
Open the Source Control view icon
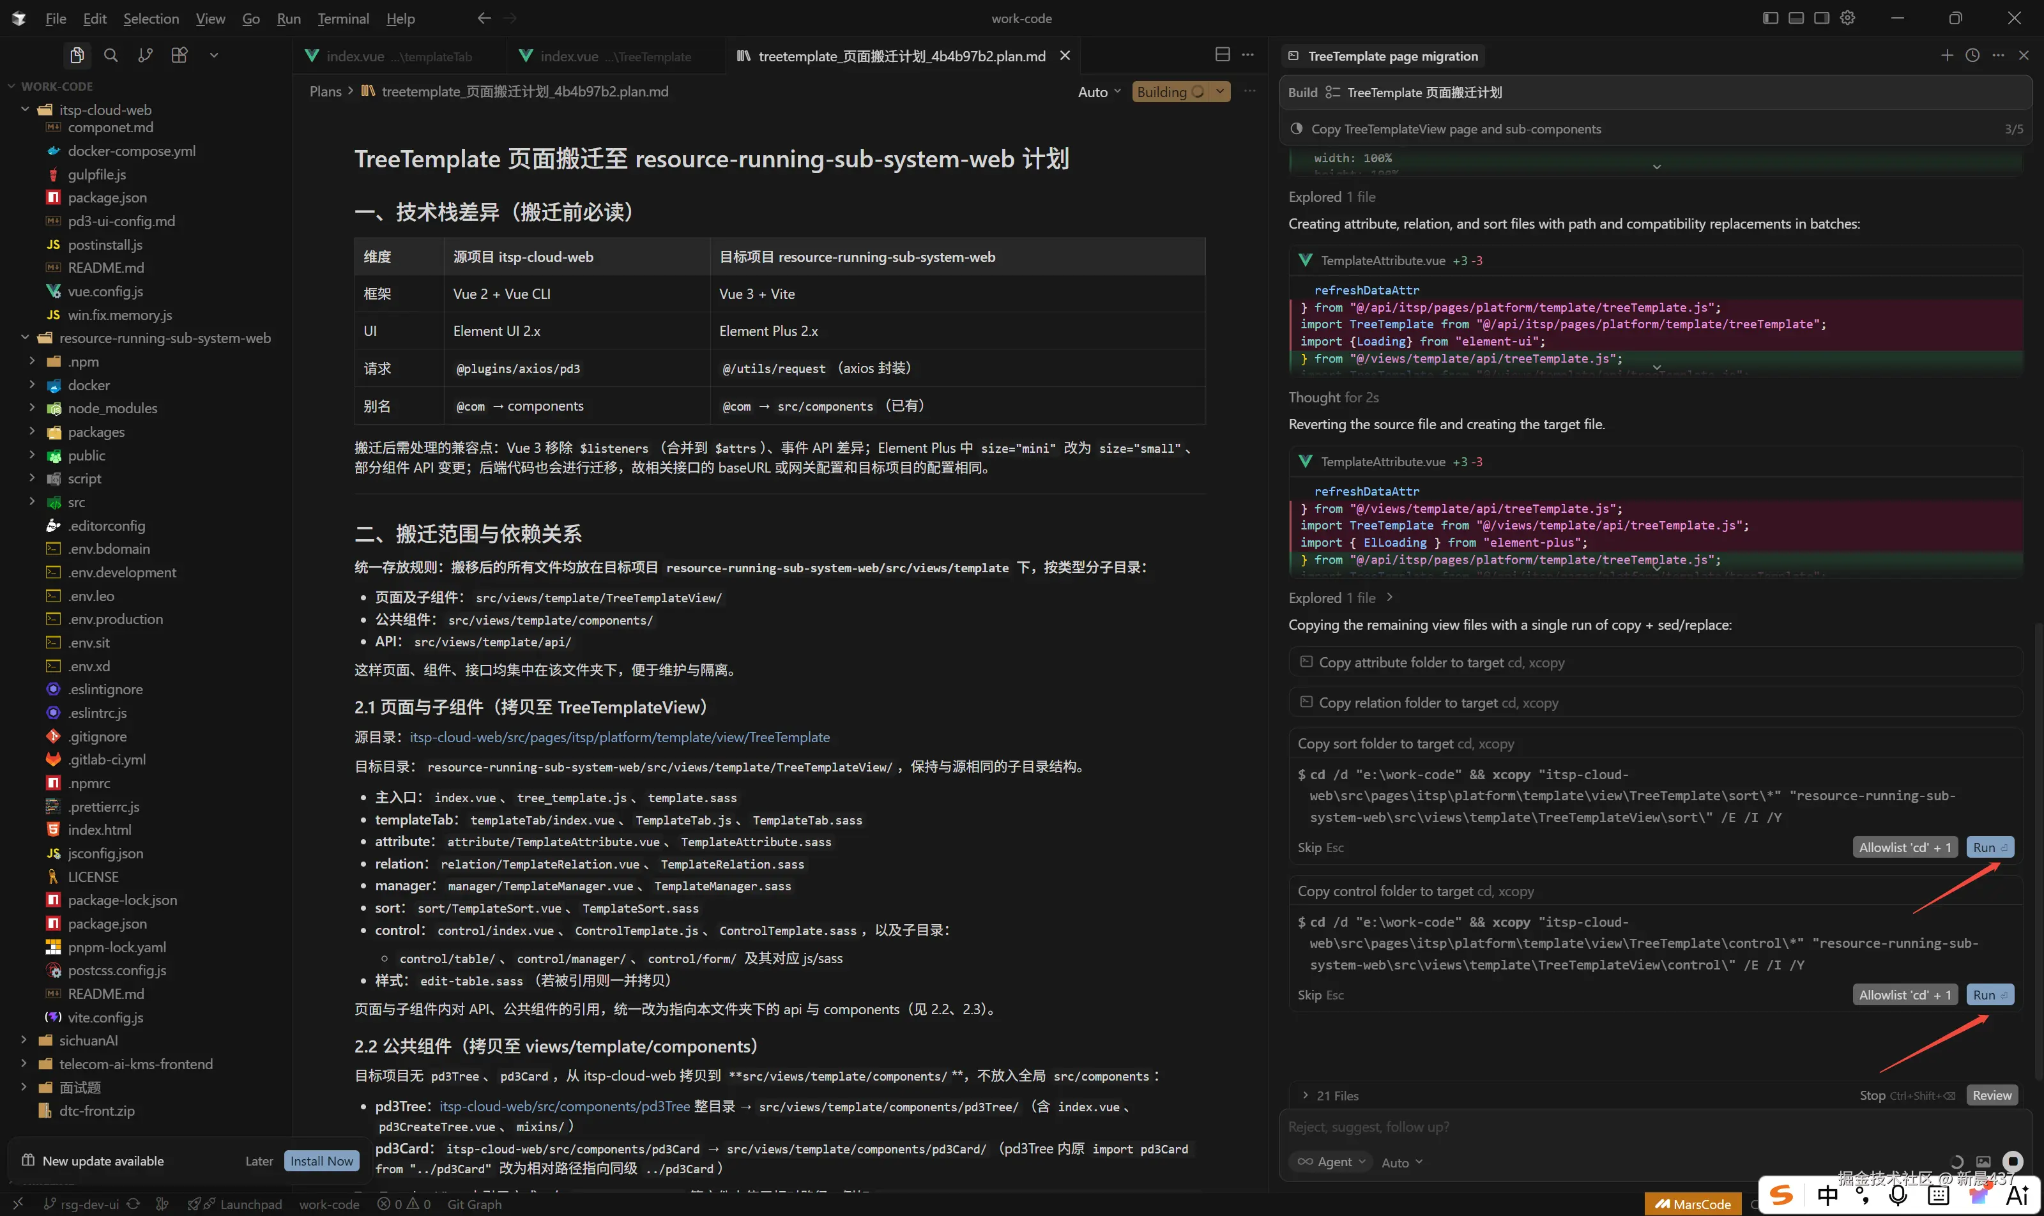click(x=145, y=55)
